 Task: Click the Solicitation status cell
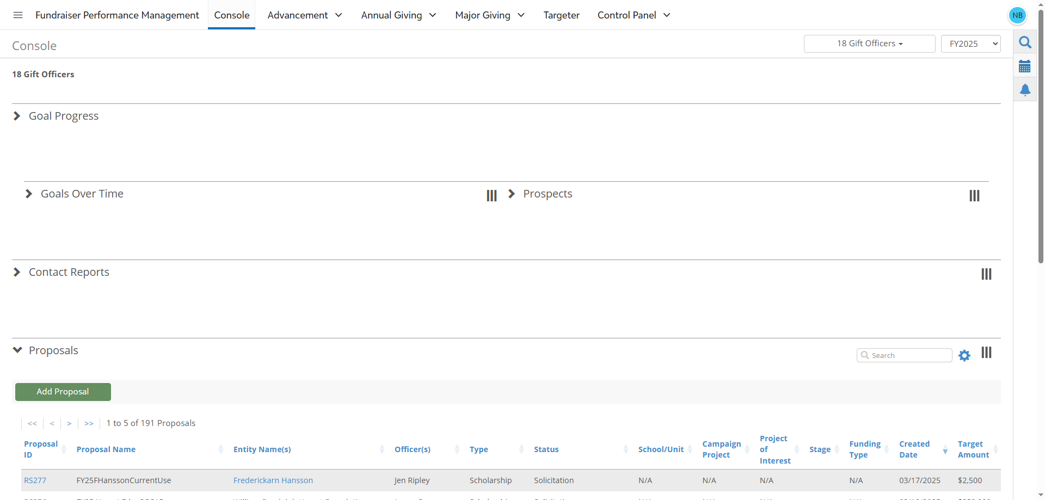554,480
